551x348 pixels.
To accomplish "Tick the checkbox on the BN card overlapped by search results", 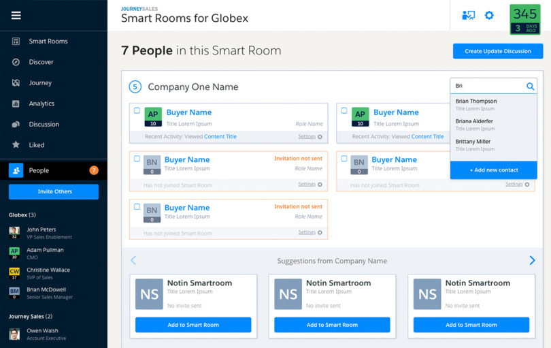I will (x=344, y=159).
